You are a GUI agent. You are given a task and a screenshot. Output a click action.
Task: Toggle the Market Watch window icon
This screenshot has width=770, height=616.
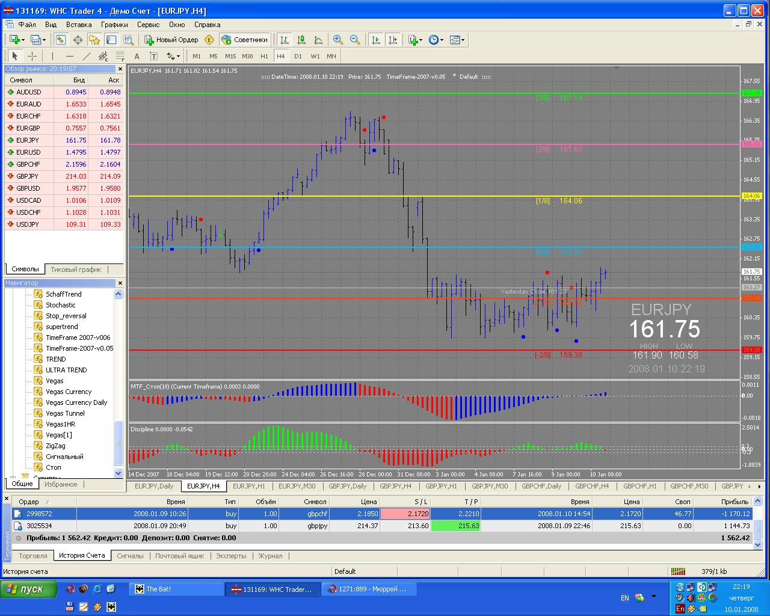[x=61, y=40]
